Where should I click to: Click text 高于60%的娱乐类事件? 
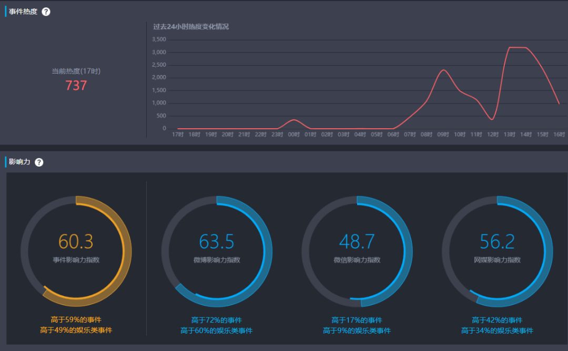tap(217, 331)
